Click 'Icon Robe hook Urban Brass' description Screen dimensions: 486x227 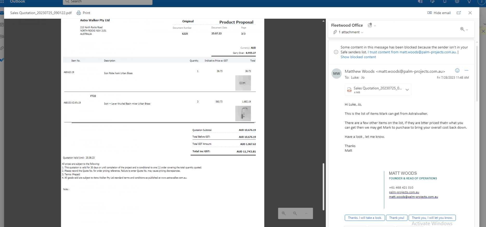coord(118,73)
